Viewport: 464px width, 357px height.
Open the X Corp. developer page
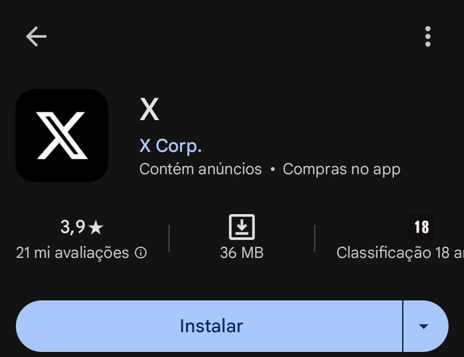[x=170, y=146]
